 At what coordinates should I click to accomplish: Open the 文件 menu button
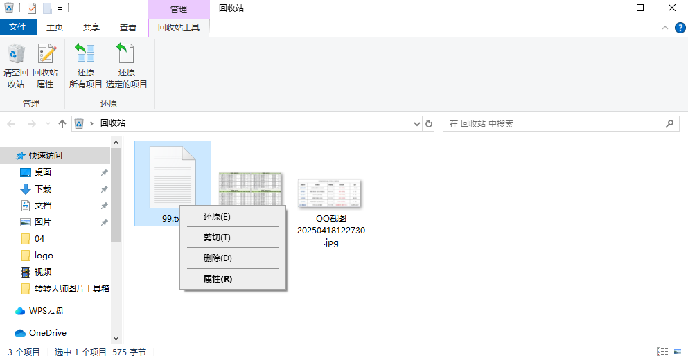tap(18, 28)
